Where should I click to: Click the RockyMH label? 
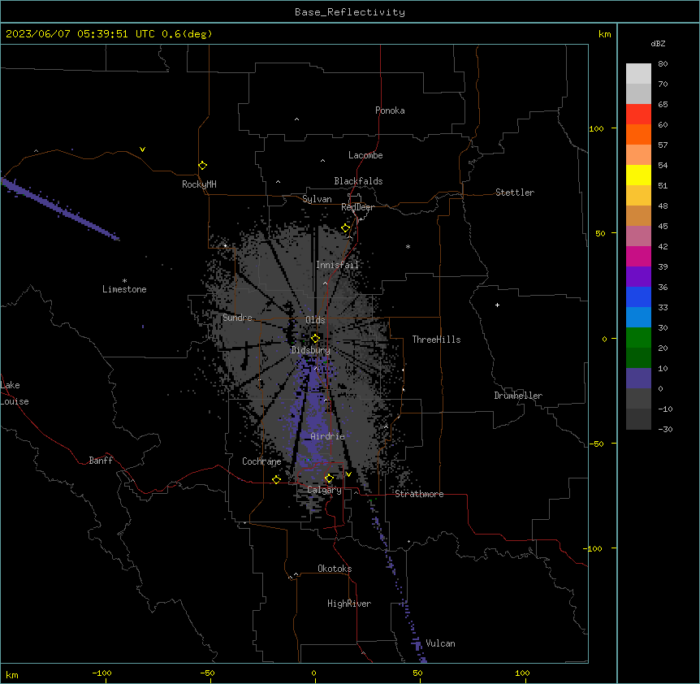199,184
